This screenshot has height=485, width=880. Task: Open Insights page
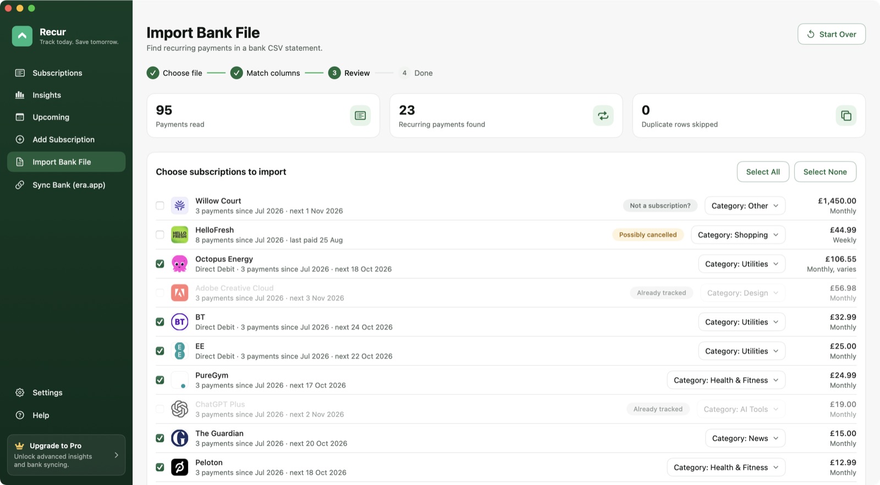click(66, 95)
